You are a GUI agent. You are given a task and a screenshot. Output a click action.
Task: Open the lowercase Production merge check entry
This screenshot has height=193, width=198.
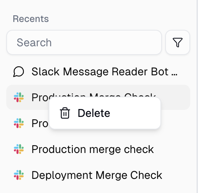click(x=98, y=149)
